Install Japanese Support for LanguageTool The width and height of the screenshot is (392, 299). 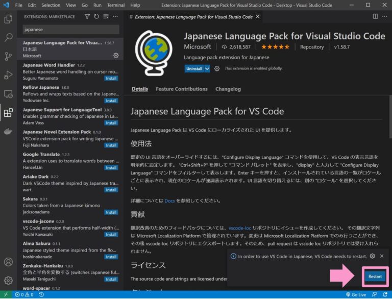(x=111, y=123)
